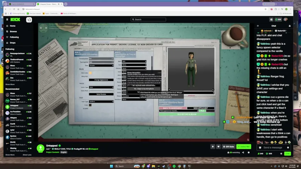301x169 pixels.
Task: Click the share stream icon
Action: (x=243, y=152)
